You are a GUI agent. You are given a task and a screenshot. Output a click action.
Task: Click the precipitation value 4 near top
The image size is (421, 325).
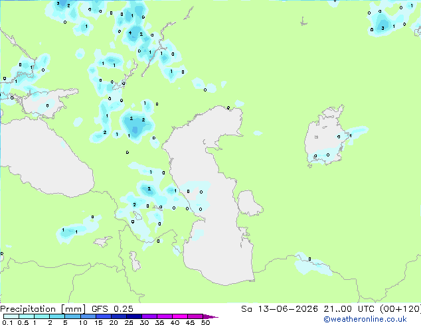tap(130, 33)
